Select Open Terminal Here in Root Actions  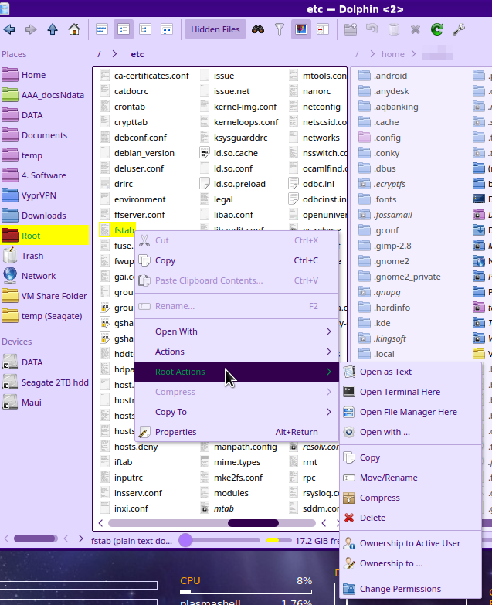tap(399, 392)
